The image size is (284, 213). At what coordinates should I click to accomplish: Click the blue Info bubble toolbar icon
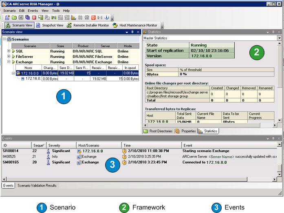pyautogui.click(x=107, y=18)
